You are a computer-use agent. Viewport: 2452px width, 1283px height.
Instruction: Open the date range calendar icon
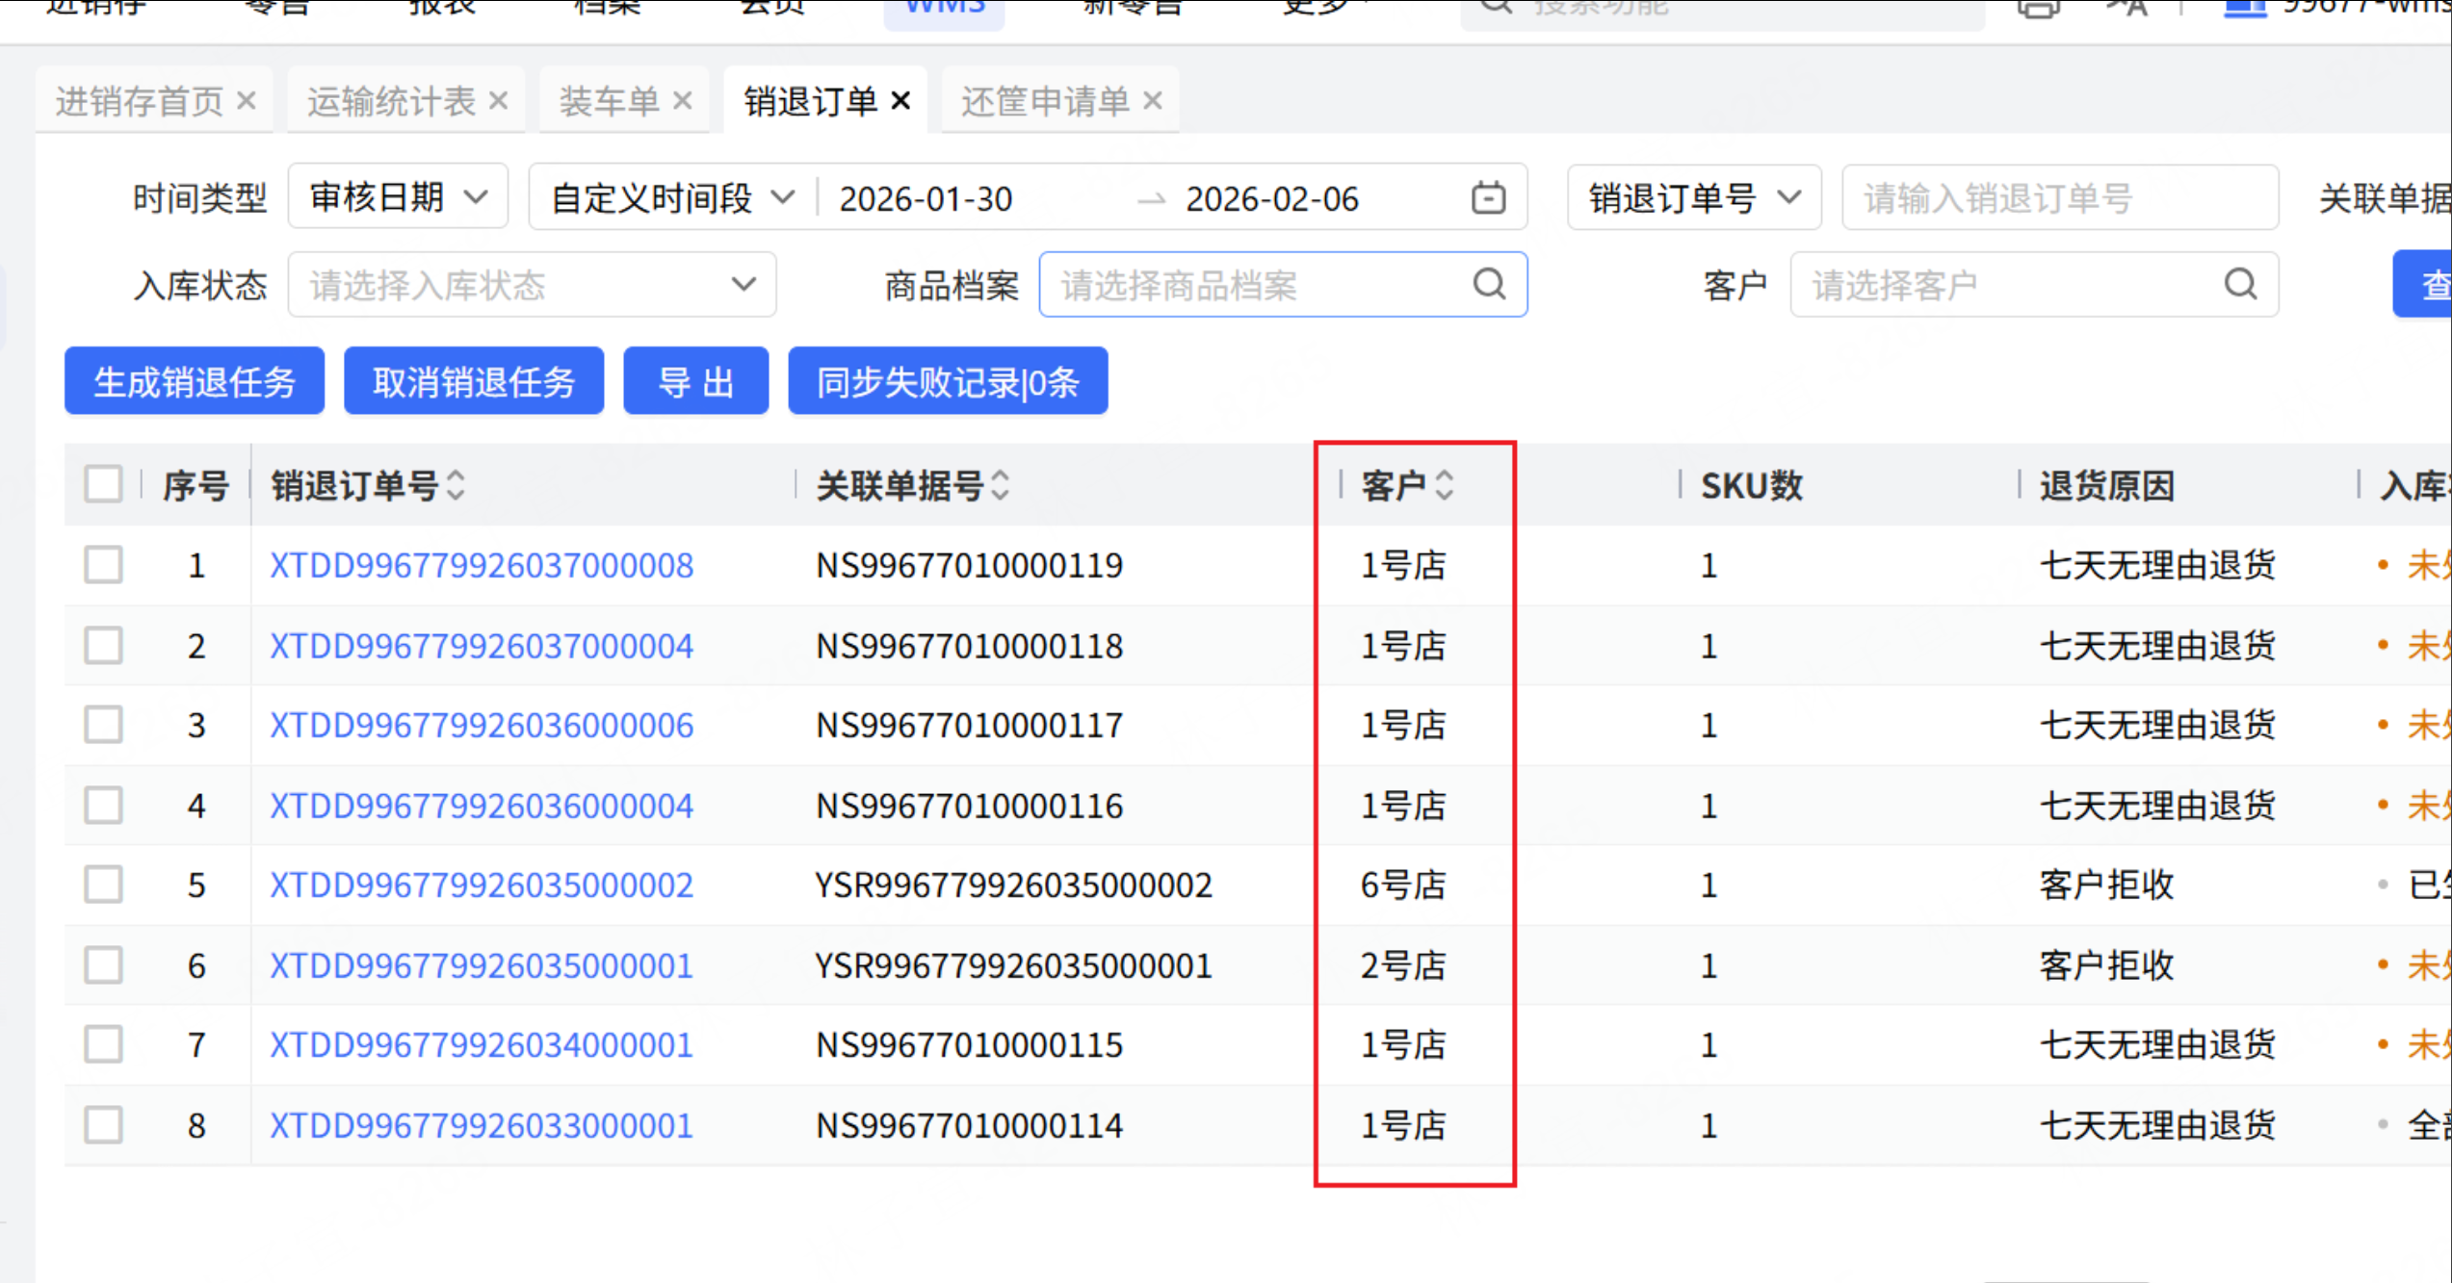tap(1488, 198)
